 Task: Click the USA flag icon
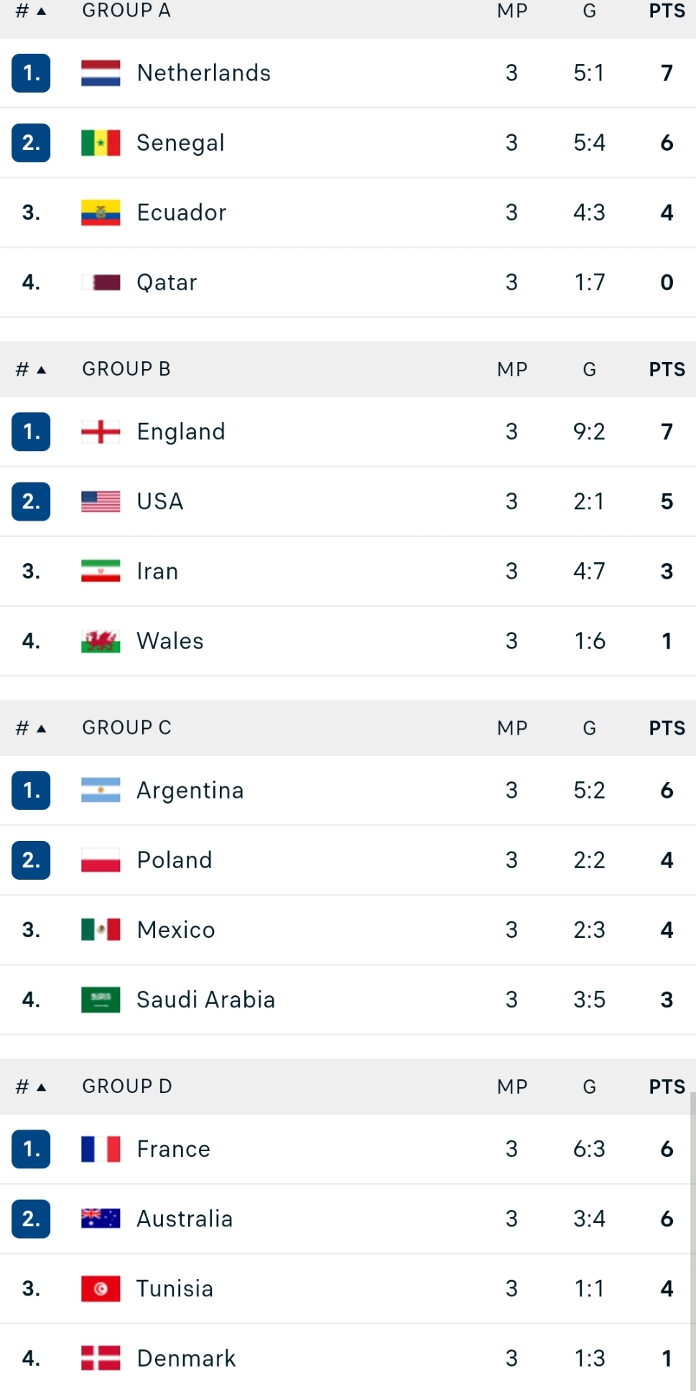coord(101,501)
